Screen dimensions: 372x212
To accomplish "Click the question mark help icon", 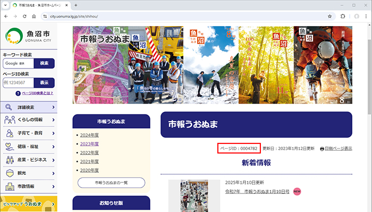I will [18, 93].
